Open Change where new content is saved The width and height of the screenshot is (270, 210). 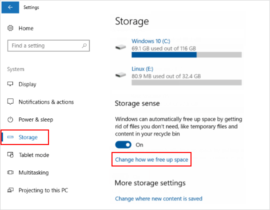[158, 198]
